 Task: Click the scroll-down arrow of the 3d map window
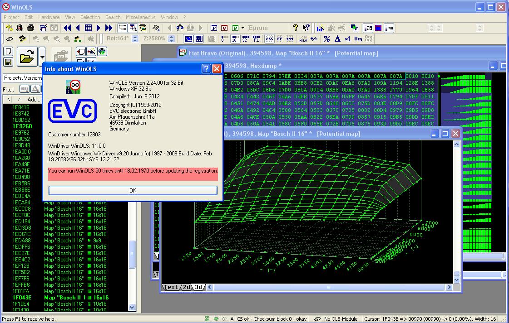pyautogui.click(x=457, y=280)
